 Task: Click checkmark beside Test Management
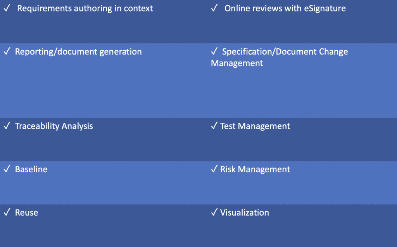(214, 125)
